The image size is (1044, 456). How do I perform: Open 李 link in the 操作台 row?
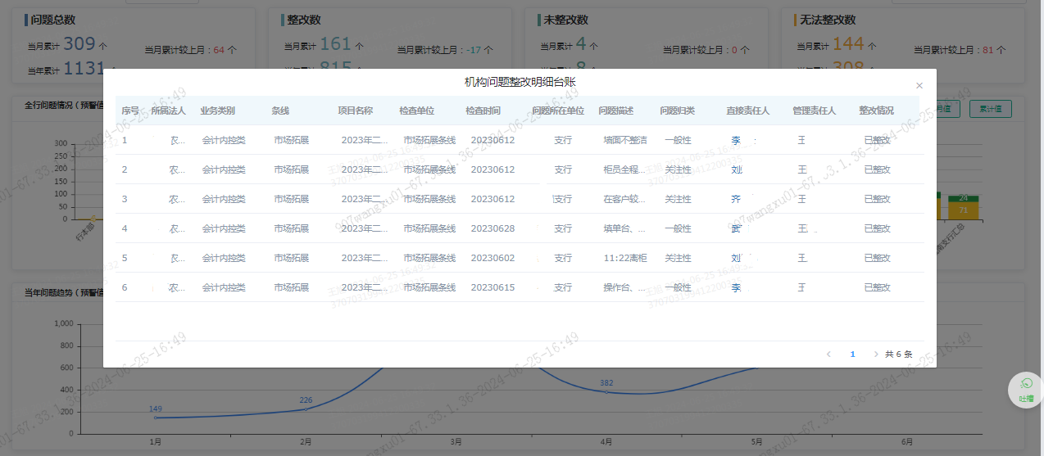736,287
